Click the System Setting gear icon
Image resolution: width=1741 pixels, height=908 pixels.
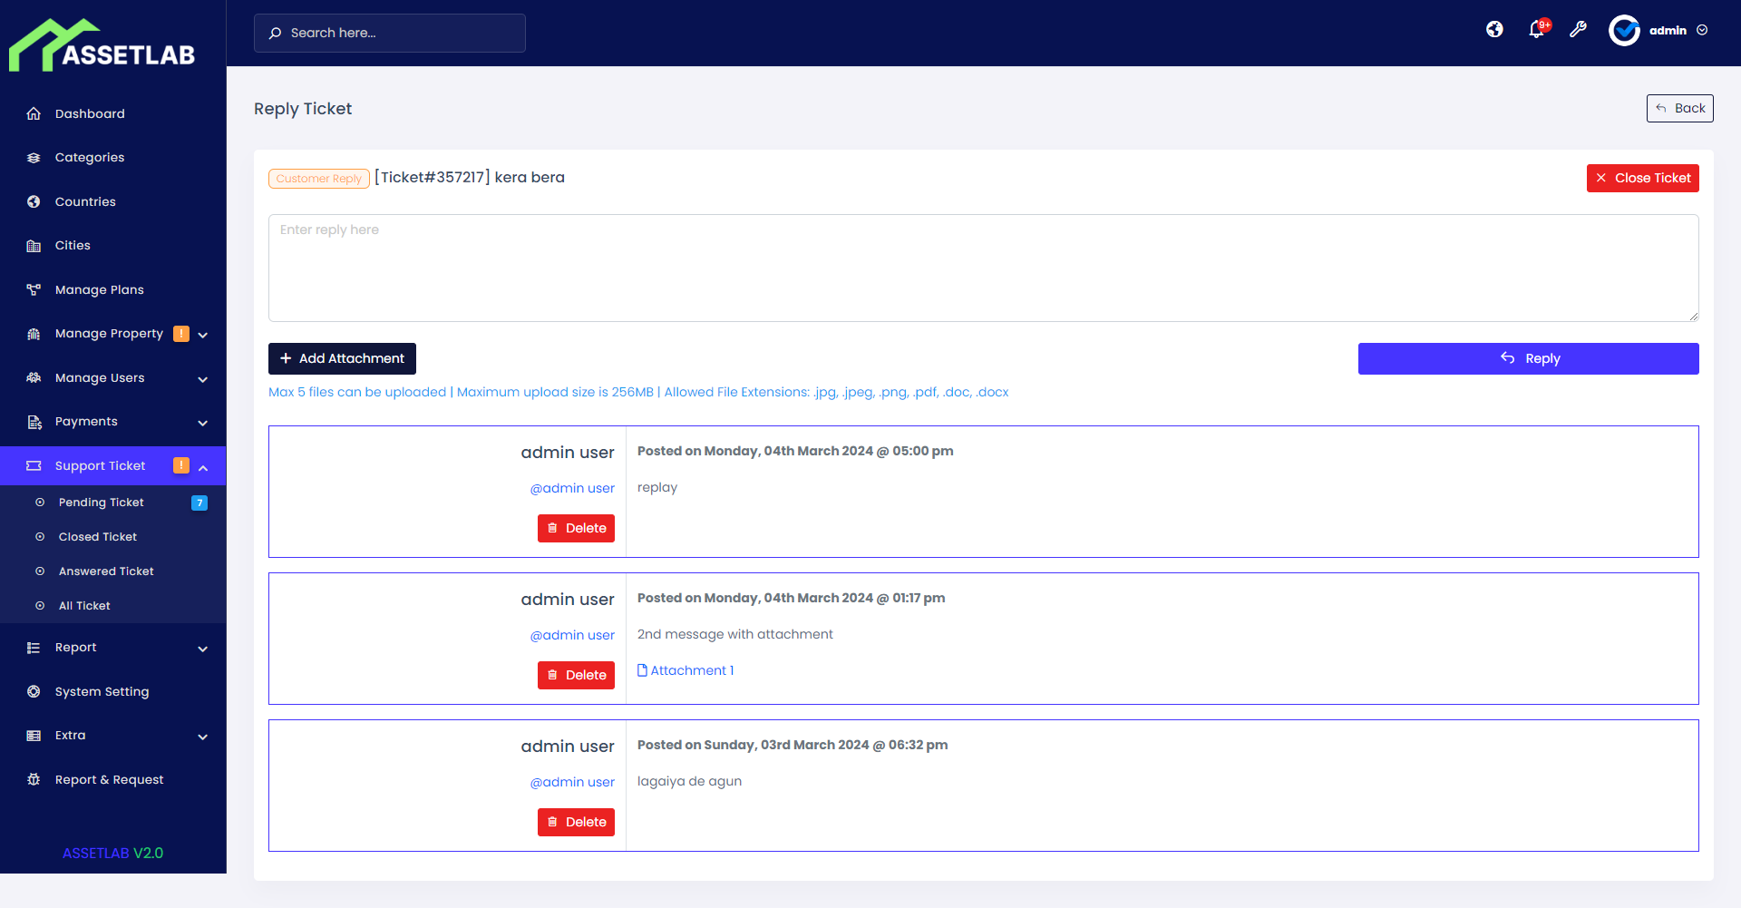(x=34, y=691)
